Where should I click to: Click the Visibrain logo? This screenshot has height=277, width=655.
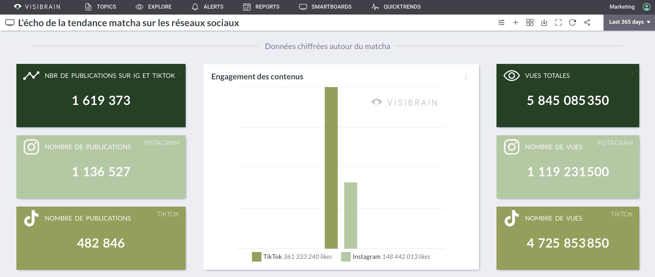click(x=37, y=7)
